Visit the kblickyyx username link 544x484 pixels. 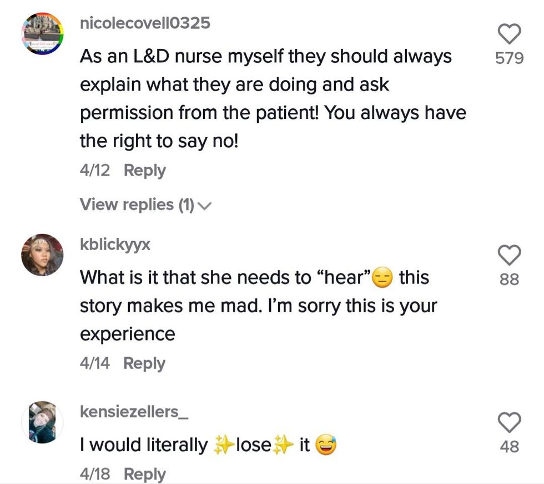(115, 245)
